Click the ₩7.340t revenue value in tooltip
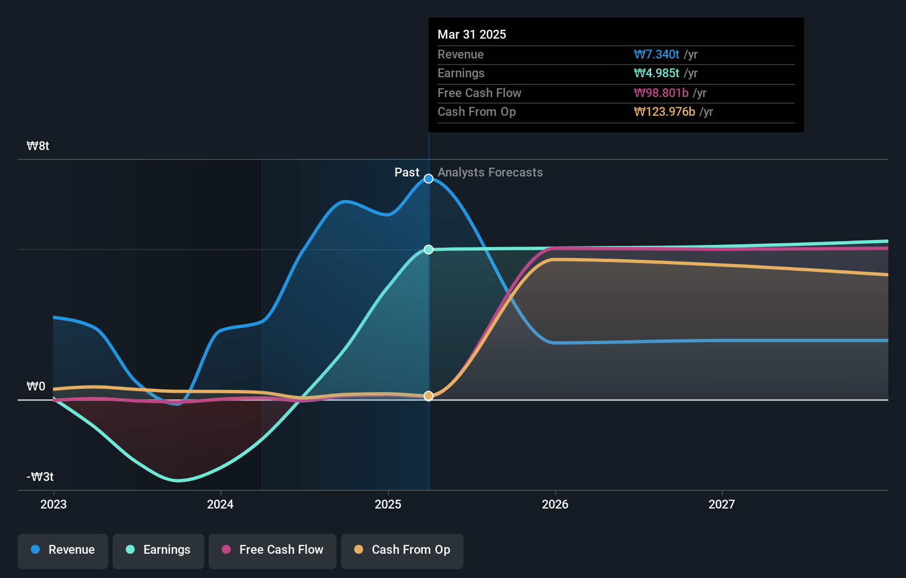906x578 pixels. (657, 55)
